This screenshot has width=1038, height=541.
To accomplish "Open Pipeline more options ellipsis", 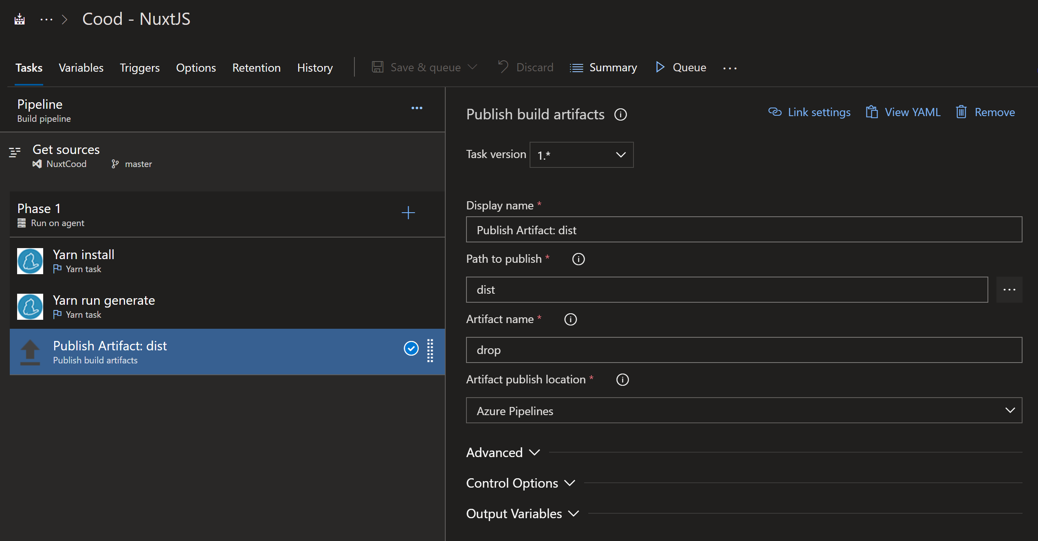I will point(417,108).
